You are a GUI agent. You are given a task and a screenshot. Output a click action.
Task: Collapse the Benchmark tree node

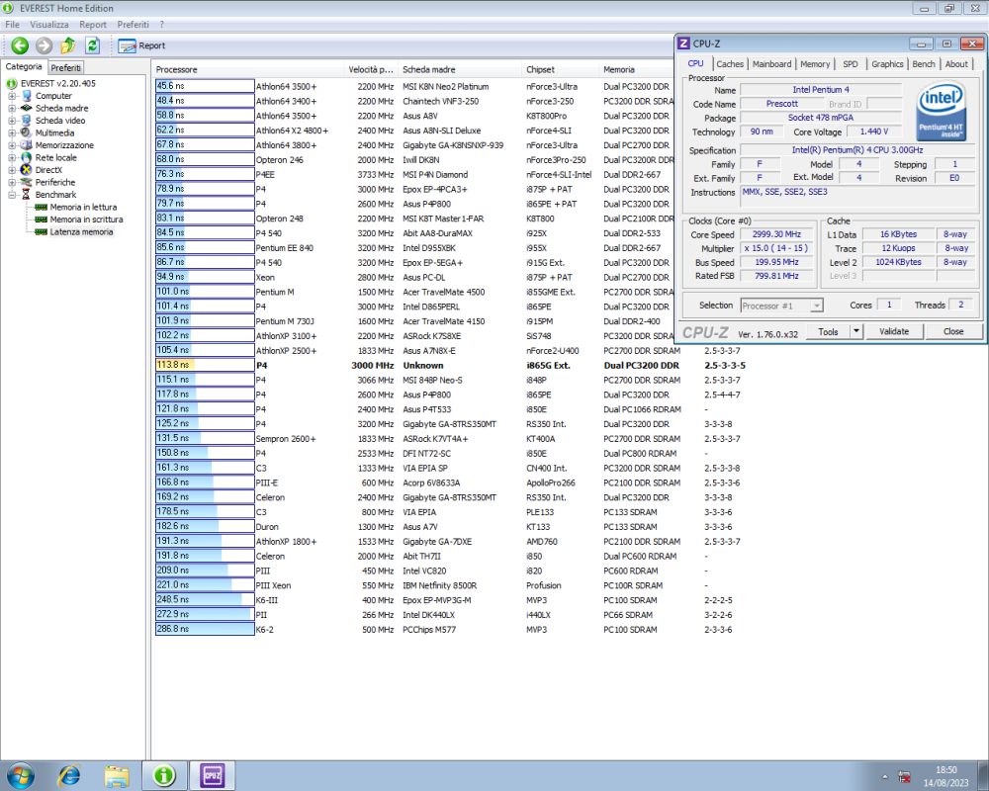click(10, 194)
